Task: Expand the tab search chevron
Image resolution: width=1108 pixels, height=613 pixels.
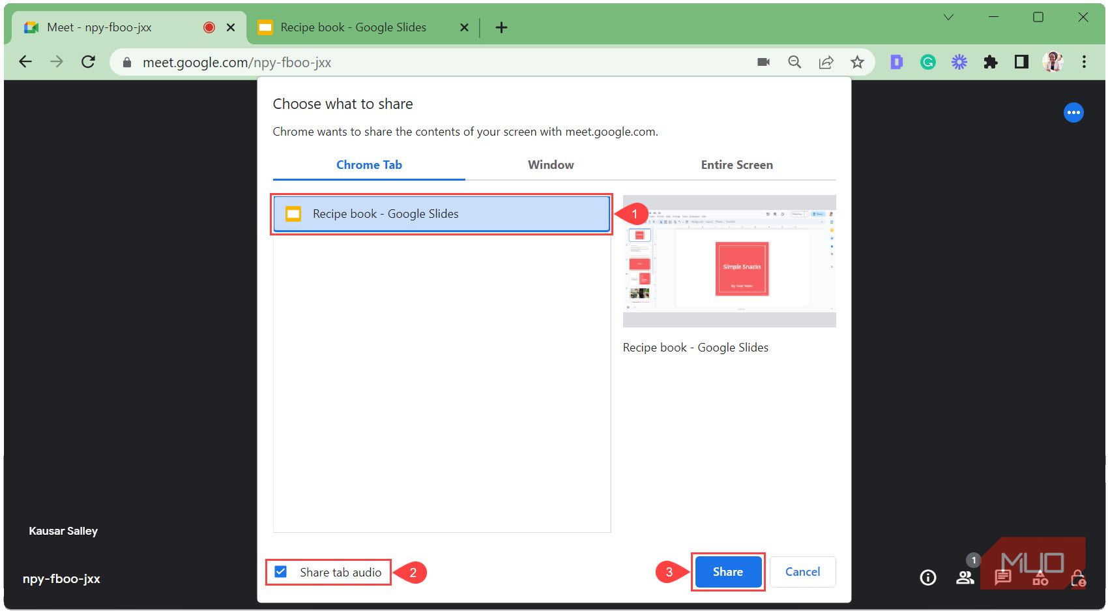Action: click(x=948, y=17)
